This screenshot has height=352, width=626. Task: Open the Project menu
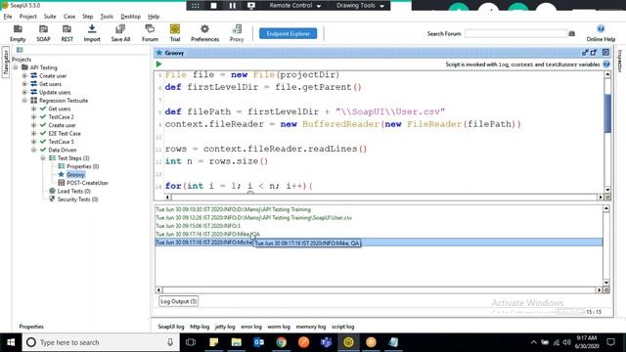tap(28, 17)
